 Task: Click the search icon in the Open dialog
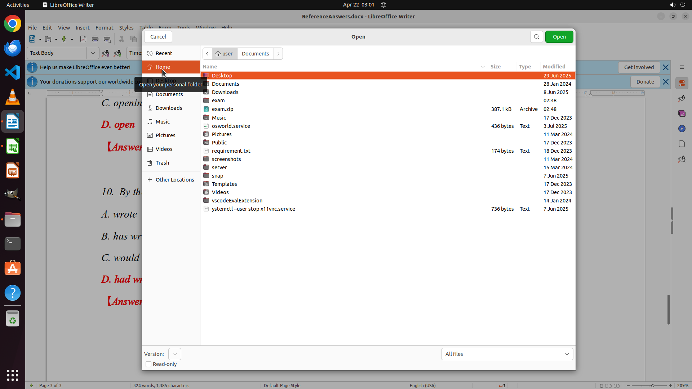(536, 37)
